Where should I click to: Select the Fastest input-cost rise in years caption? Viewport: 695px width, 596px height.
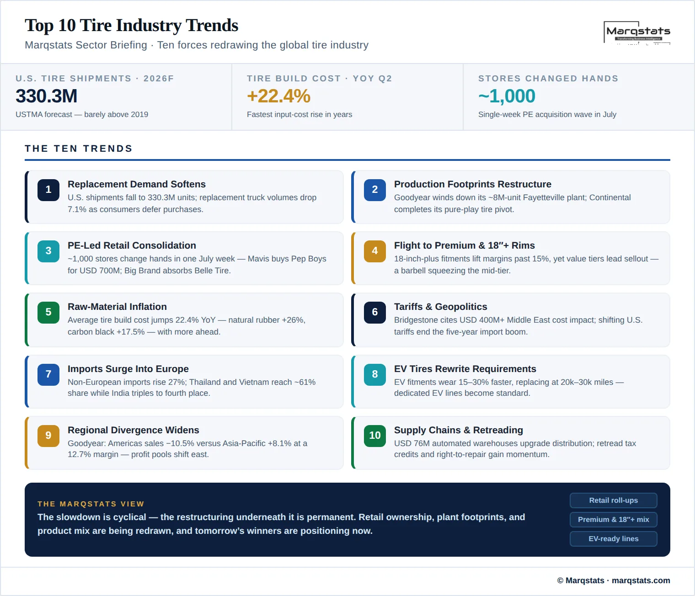tap(299, 115)
